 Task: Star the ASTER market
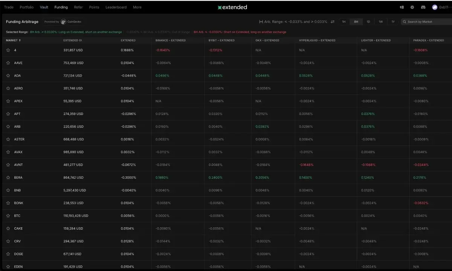(x=8, y=139)
